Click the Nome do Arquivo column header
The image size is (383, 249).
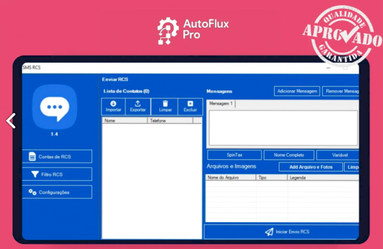231,178
